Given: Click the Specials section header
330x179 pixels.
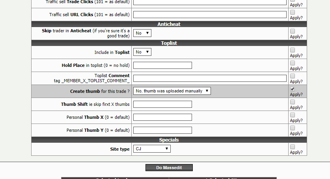Looking at the screenshot, I should pos(169,140).
